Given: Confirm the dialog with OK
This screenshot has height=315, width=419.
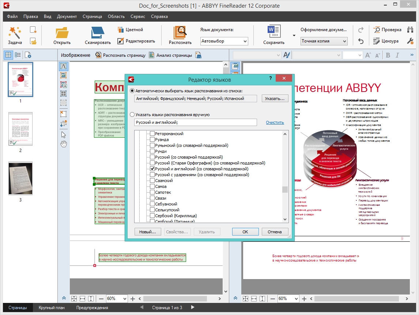Looking at the screenshot, I should (x=245, y=232).
